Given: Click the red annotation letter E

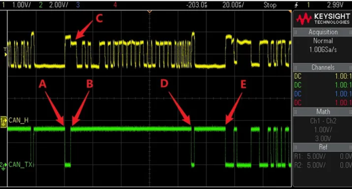Looking at the screenshot, I should [243, 84].
